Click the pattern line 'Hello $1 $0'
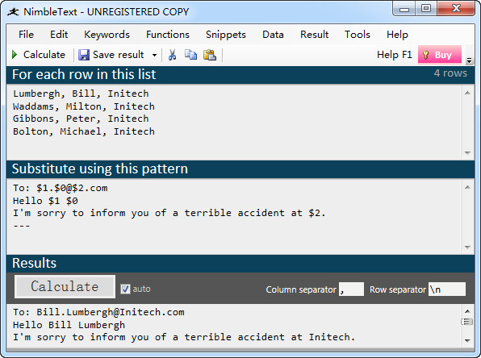 point(45,201)
